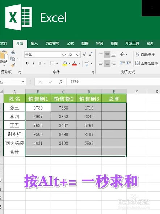
Task: Open the 开发工具 tab
Action: [x=132, y=43]
